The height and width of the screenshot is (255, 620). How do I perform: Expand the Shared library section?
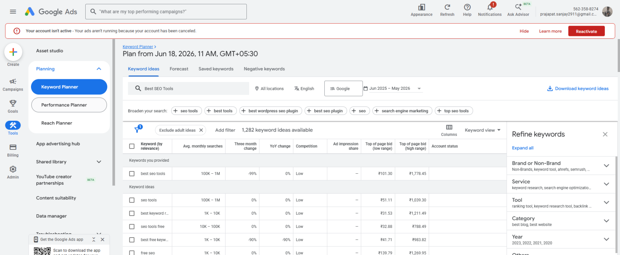pyautogui.click(x=99, y=162)
